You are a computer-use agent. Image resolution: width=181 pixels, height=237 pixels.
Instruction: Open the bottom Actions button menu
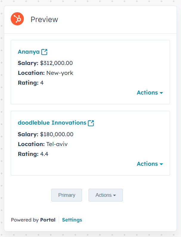106,195
